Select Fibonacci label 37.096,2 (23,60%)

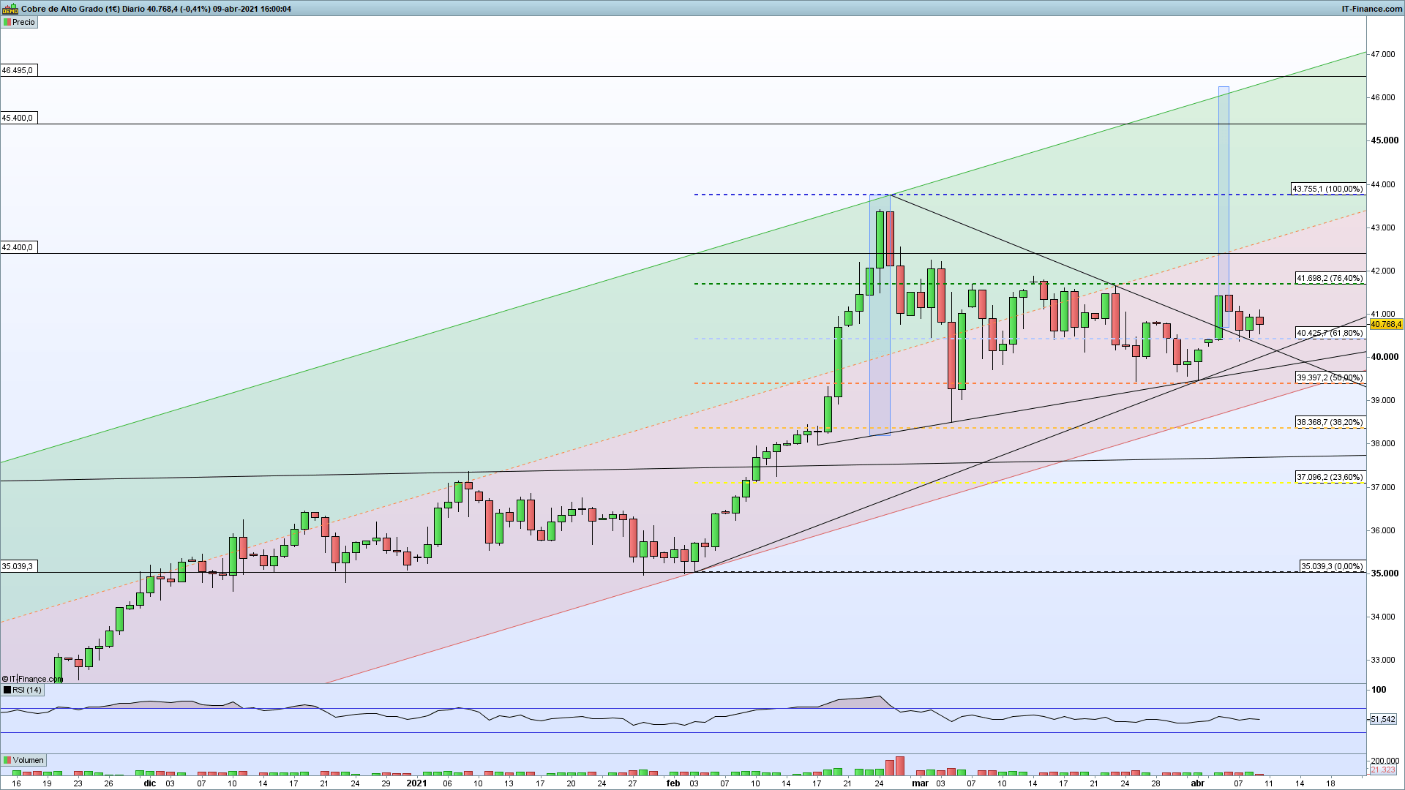click(x=1330, y=477)
